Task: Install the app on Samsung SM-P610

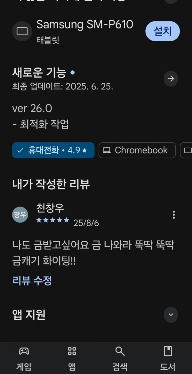Action: pyautogui.click(x=163, y=31)
